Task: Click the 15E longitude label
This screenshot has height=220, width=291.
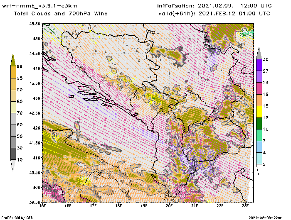Action: tap(43, 206)
